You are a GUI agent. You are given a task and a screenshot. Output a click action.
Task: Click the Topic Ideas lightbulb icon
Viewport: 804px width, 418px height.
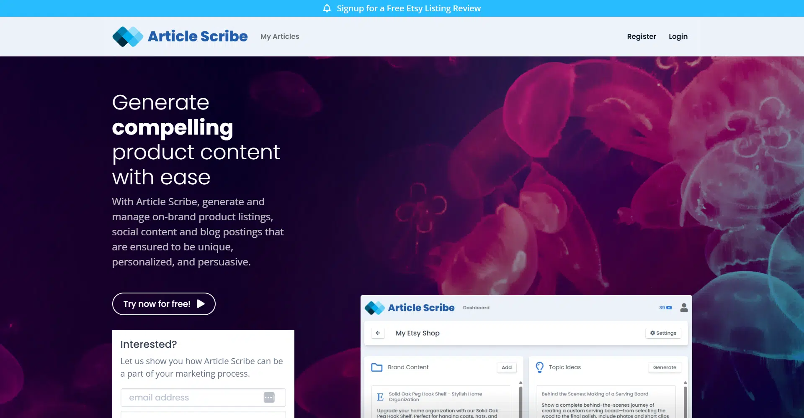(540, 367)
